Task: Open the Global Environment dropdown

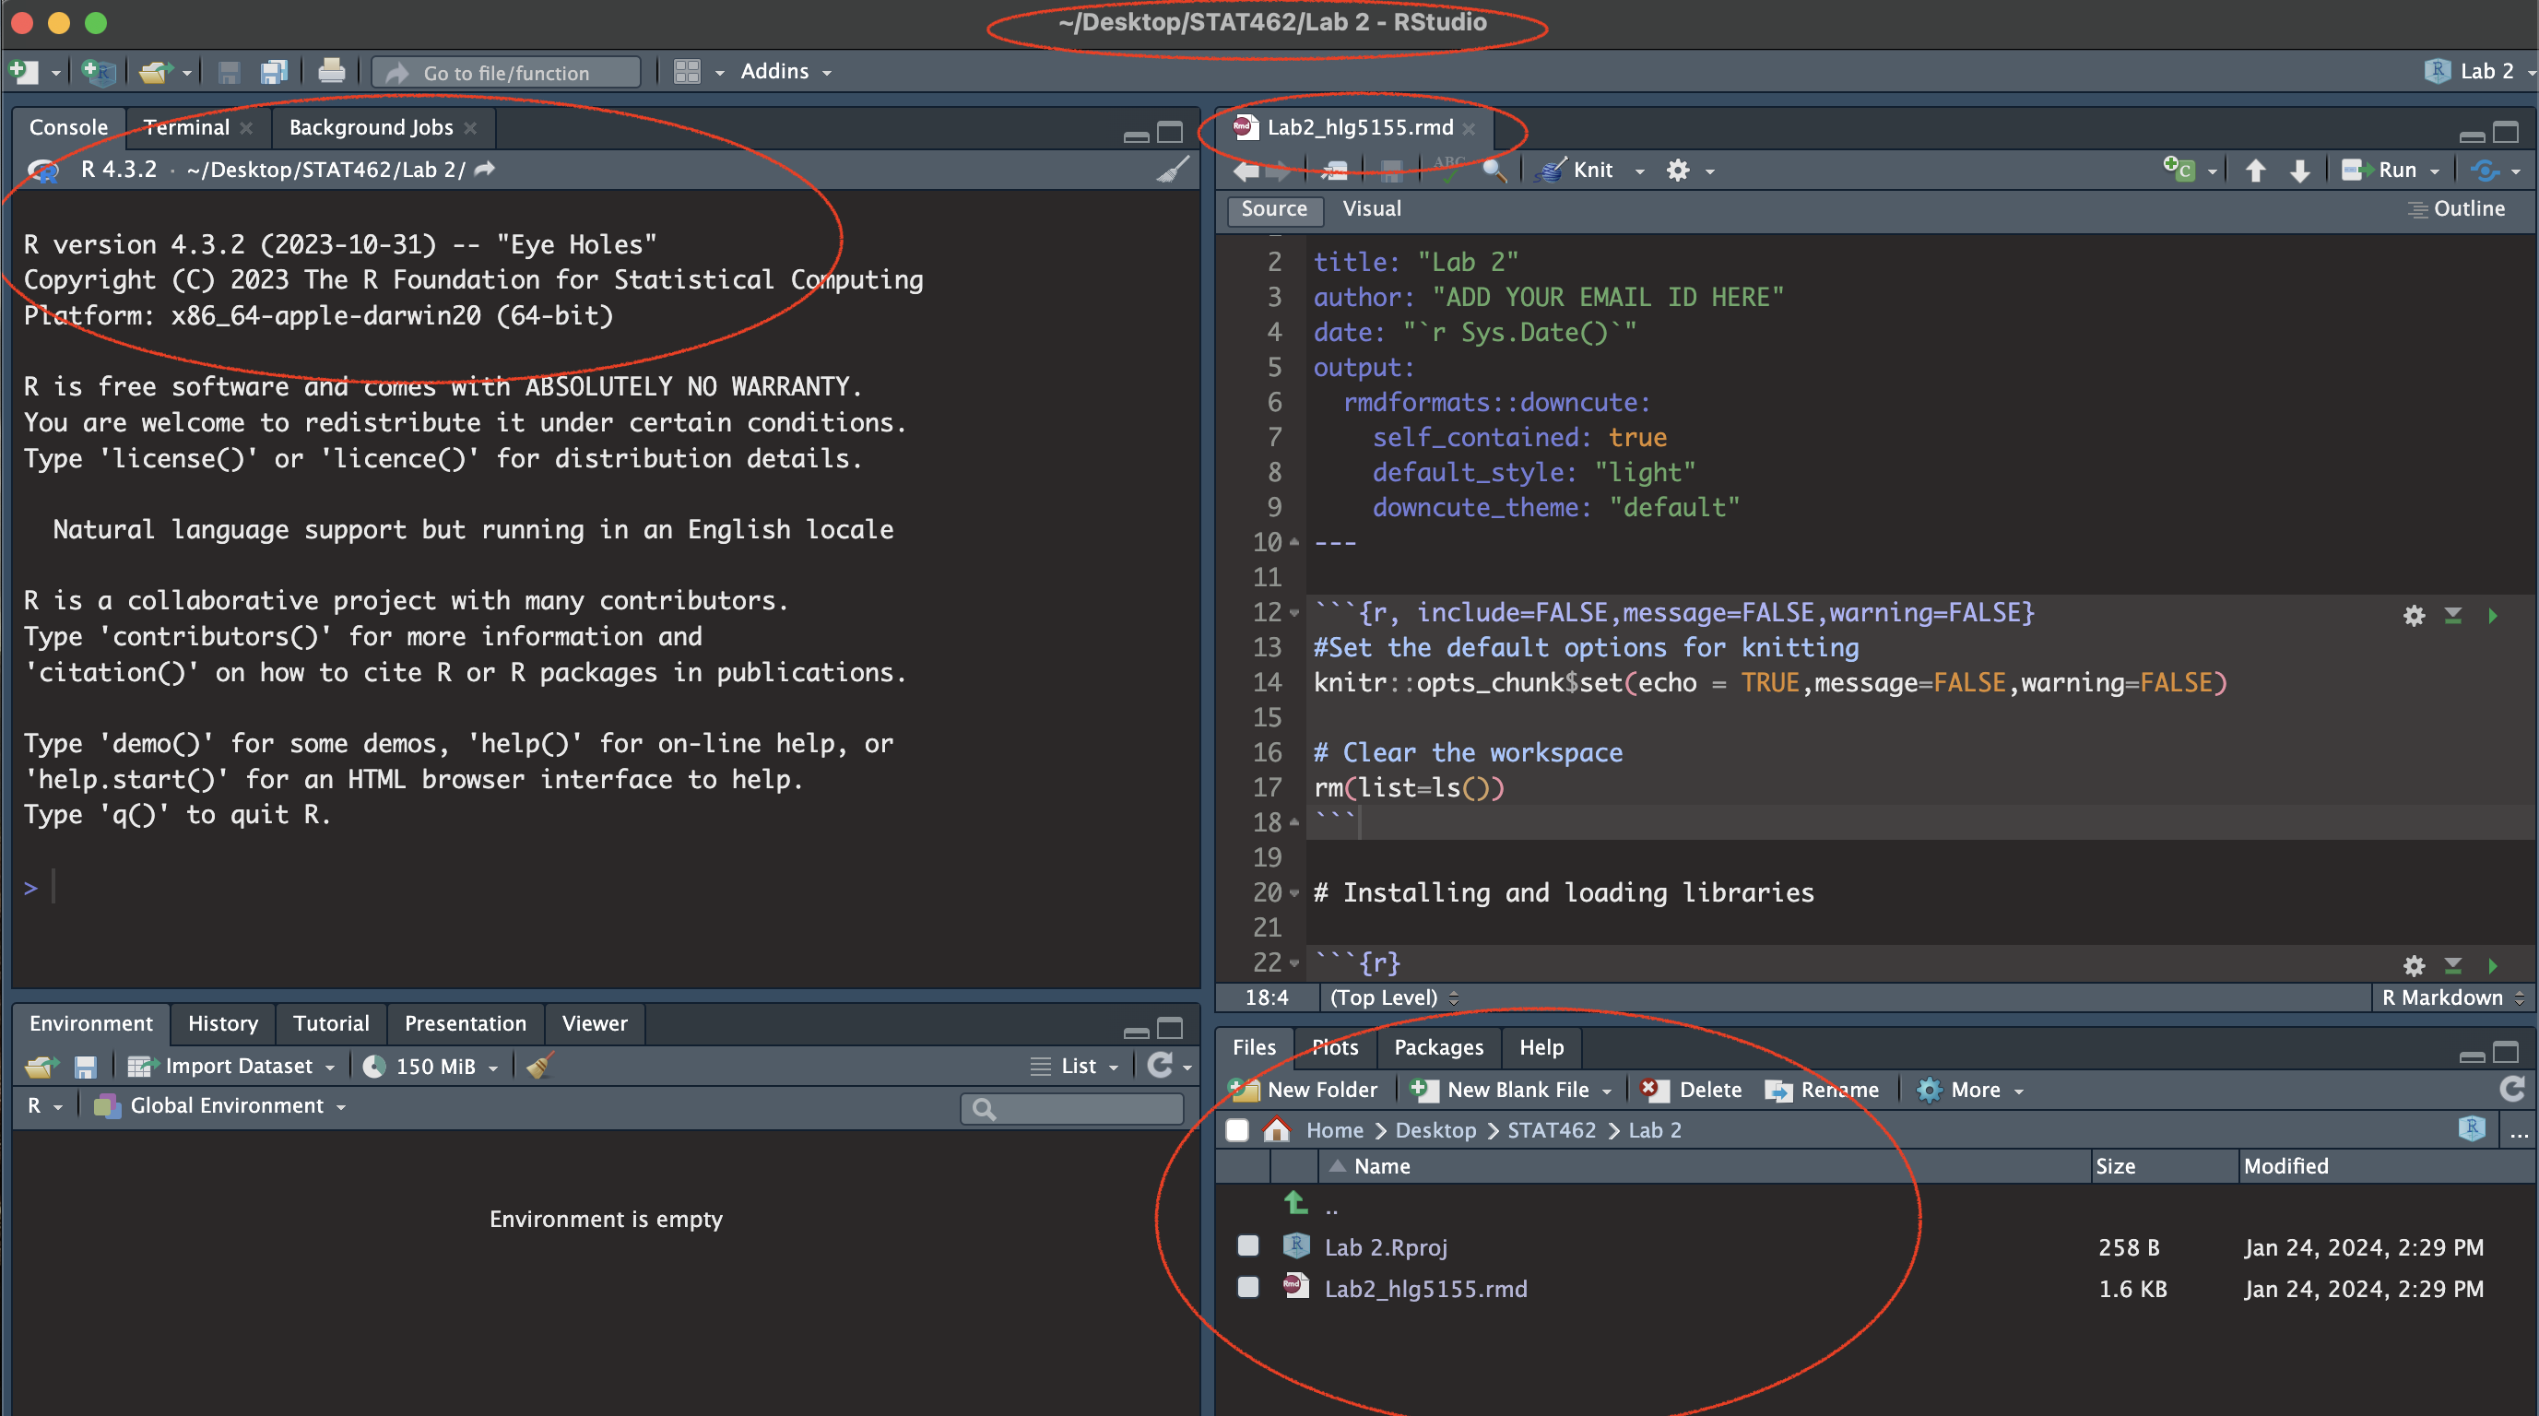Action: [219, 1105]
